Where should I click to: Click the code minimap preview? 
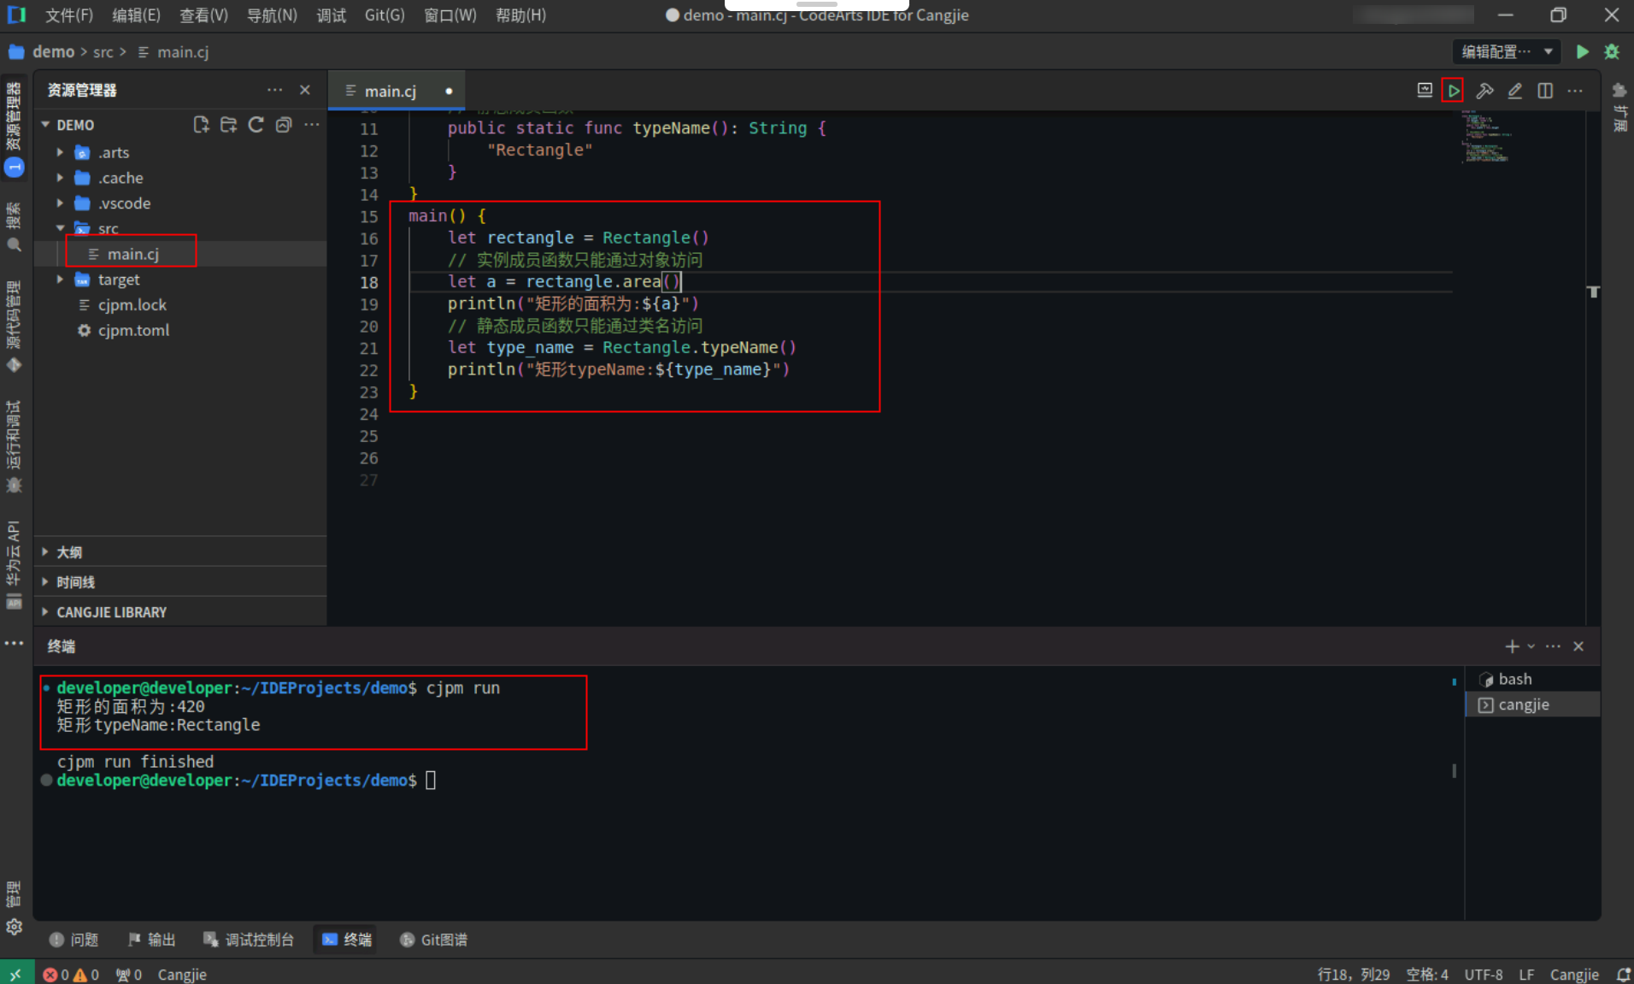[x=1485, y=137]
